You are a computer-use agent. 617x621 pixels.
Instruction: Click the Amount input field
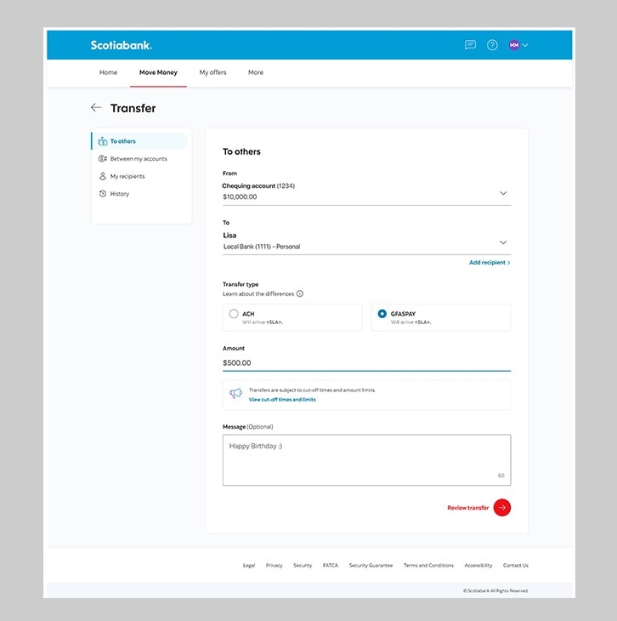point(365,362)
